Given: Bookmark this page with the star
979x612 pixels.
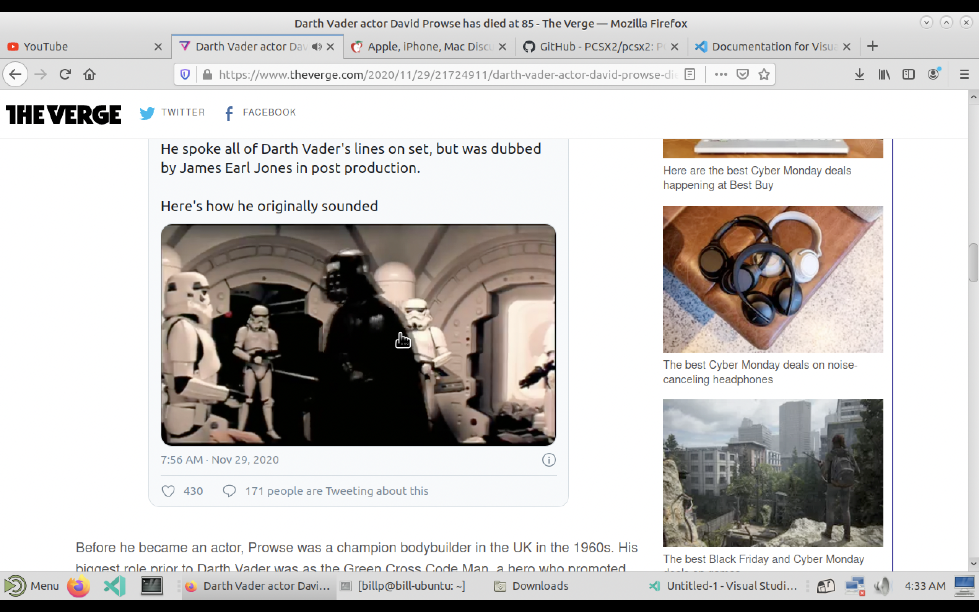Looking at the screenshot, I should (x=764, y=75).
